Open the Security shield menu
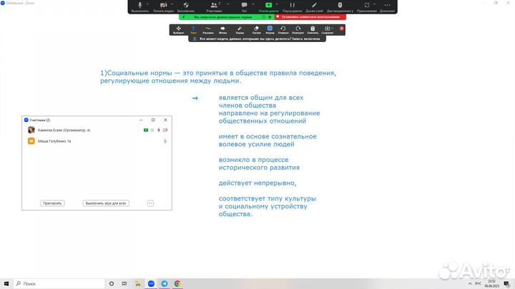Viewport: 515px width, 289px height. (186, 6)
